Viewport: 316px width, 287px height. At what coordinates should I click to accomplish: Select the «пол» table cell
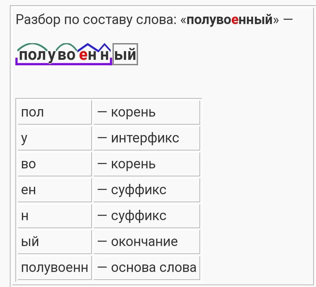click(55, 112)
